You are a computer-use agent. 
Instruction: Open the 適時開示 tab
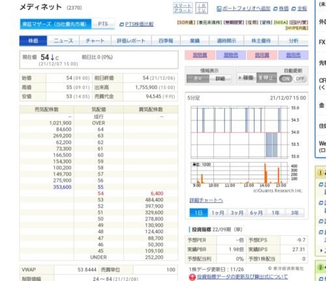[226, 41]
